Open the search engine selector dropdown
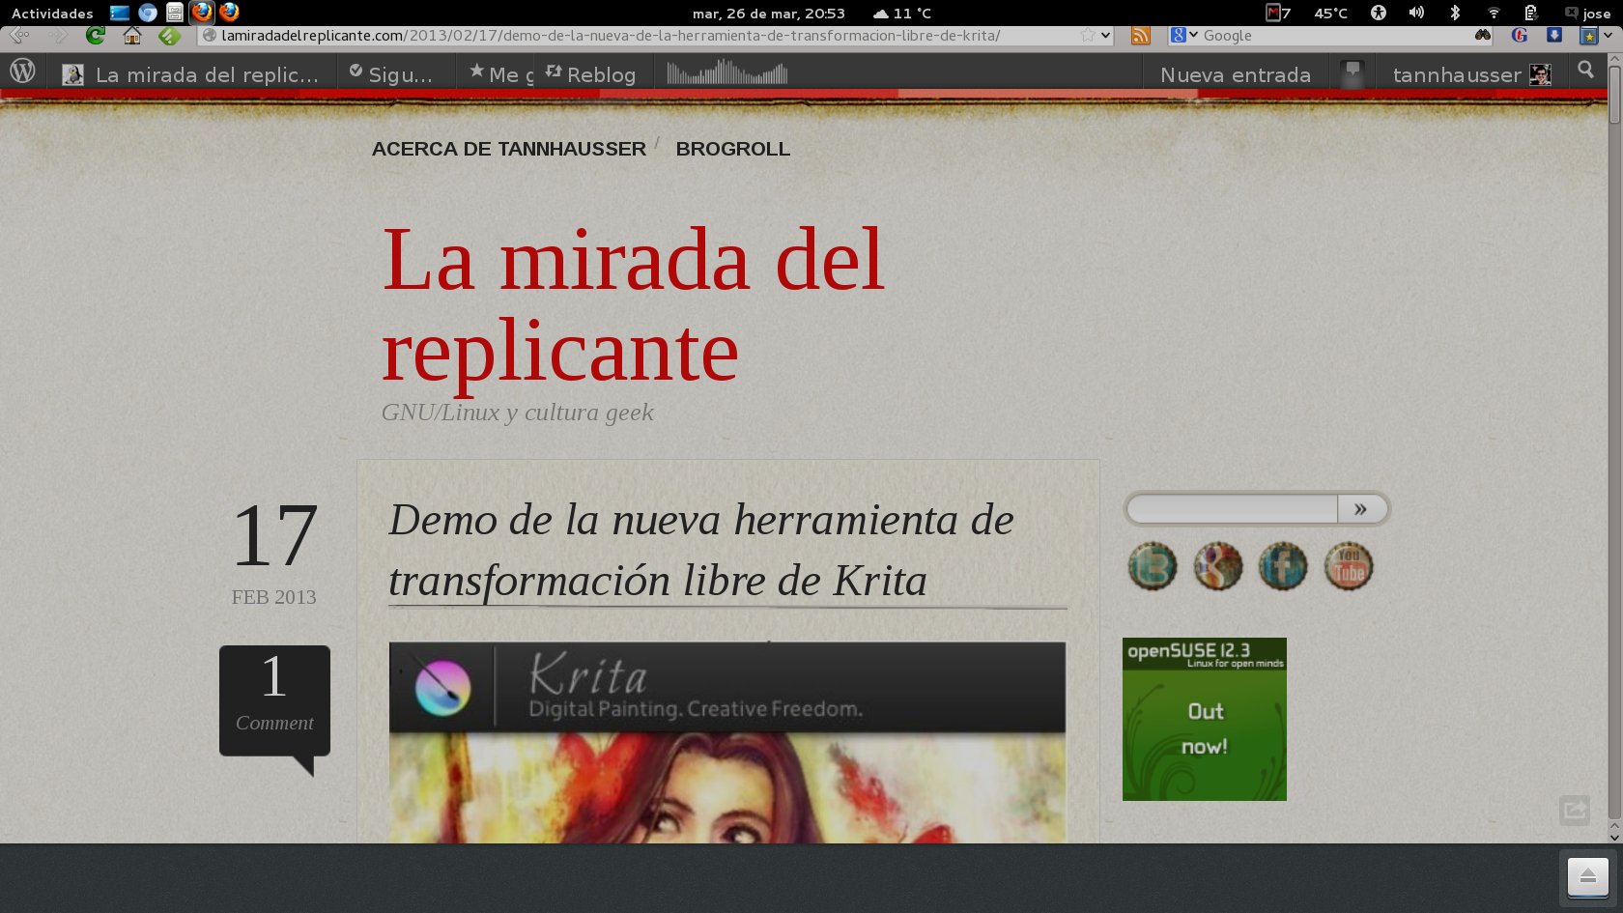1623x913 pixels. click(1184, 36)
